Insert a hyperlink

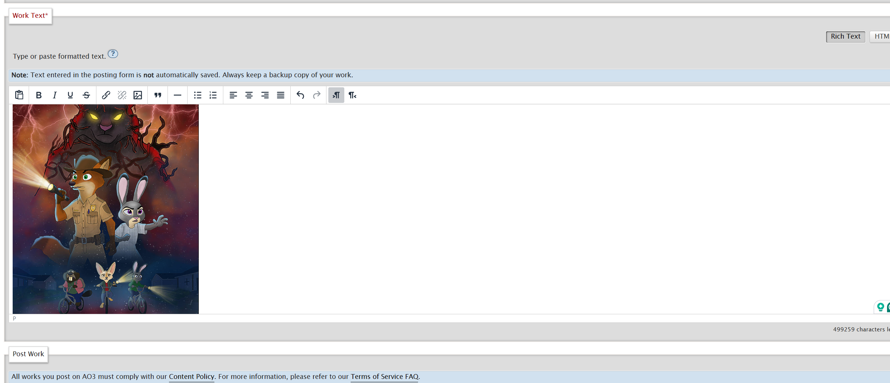(x=106, y=95)
